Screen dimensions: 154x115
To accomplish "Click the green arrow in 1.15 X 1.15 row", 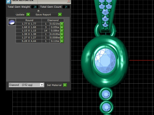I will [62, 31].
